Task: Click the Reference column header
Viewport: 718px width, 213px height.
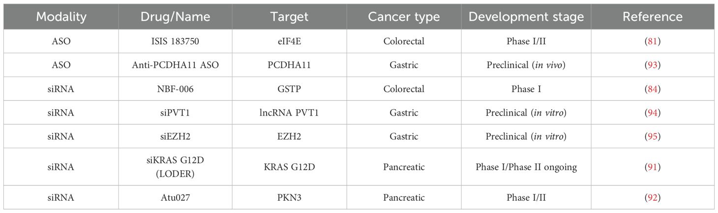Action: (652, 17)
